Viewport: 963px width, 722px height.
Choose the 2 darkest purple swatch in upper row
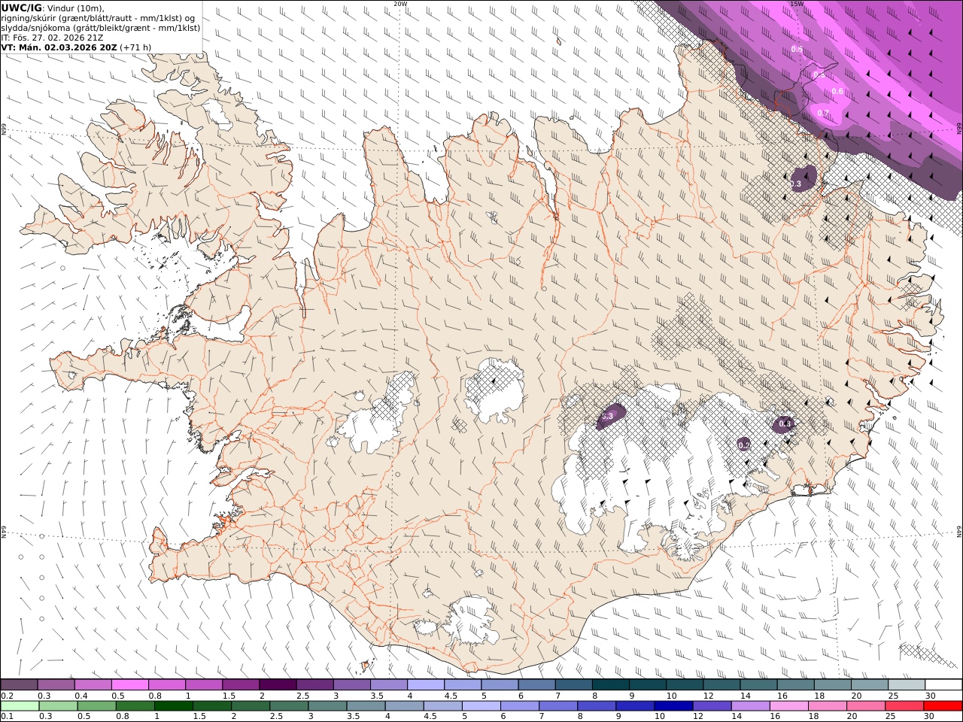click(278, 684)
